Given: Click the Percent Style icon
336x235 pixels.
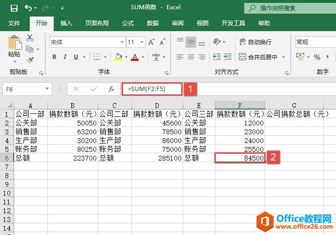Looking at the screenshot, I should [317, 57].
